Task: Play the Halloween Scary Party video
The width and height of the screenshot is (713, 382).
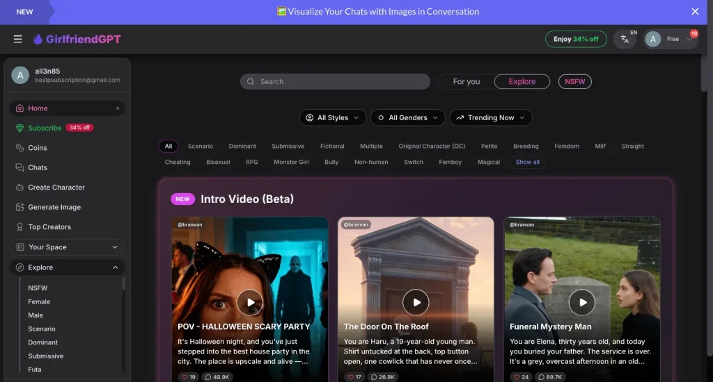Action: pyautogui.click(x=250, y=302)
